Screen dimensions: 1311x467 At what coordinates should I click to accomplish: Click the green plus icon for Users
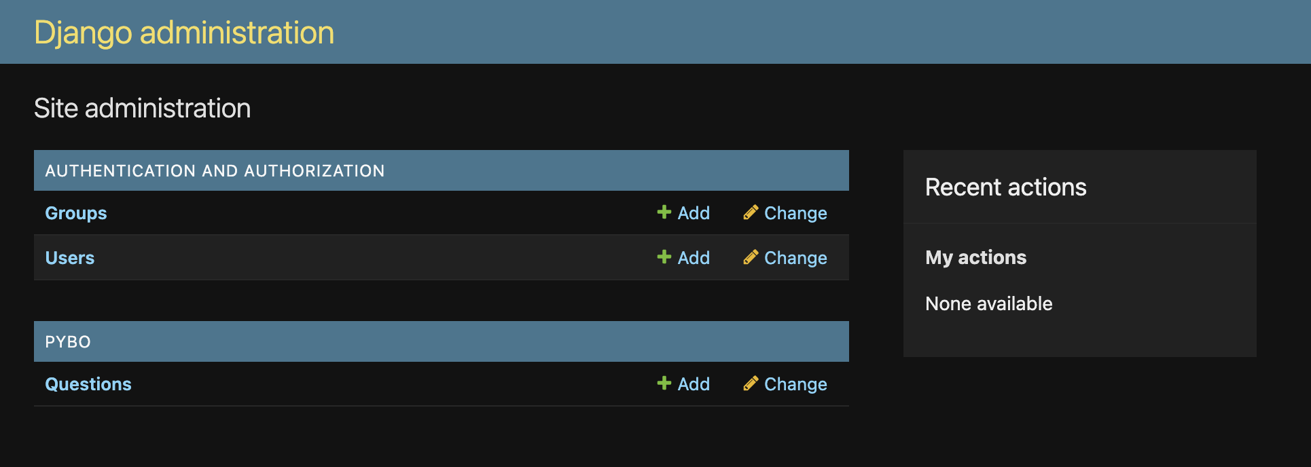tap(664, 257)
